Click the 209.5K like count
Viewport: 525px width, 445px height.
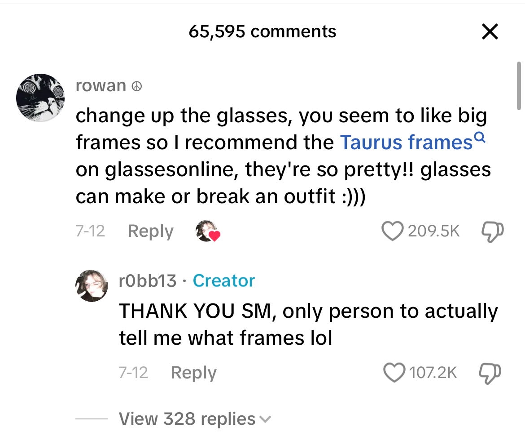434,231
